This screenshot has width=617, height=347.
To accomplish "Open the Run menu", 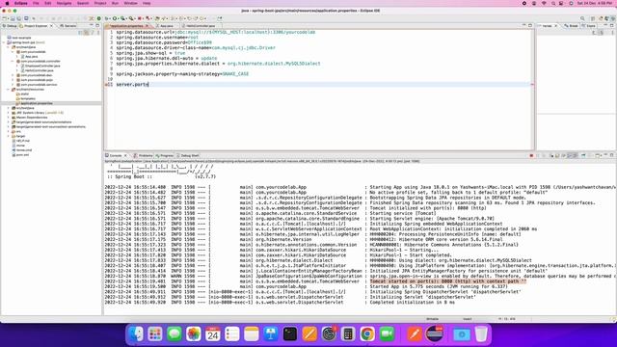I will pyautogui.click(x=115, y=3).
